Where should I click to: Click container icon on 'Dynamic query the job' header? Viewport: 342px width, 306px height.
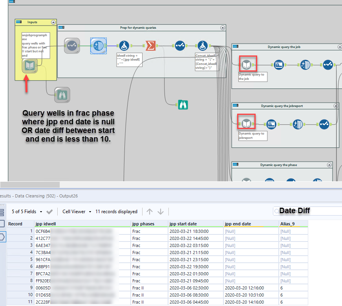236,46
